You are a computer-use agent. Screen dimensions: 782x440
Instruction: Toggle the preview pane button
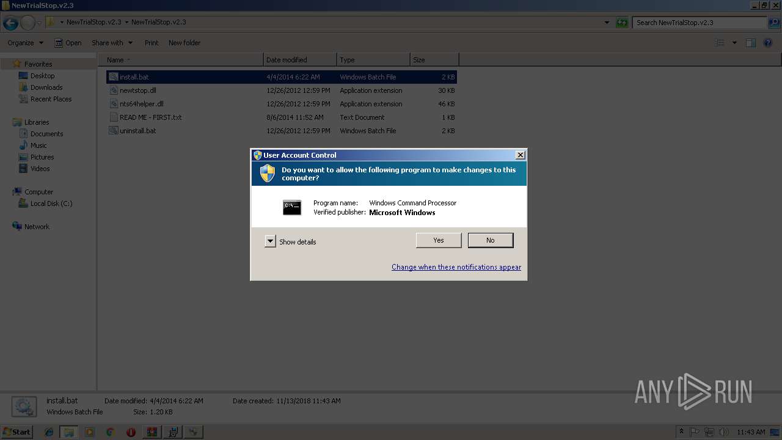[x=751, y=43]
